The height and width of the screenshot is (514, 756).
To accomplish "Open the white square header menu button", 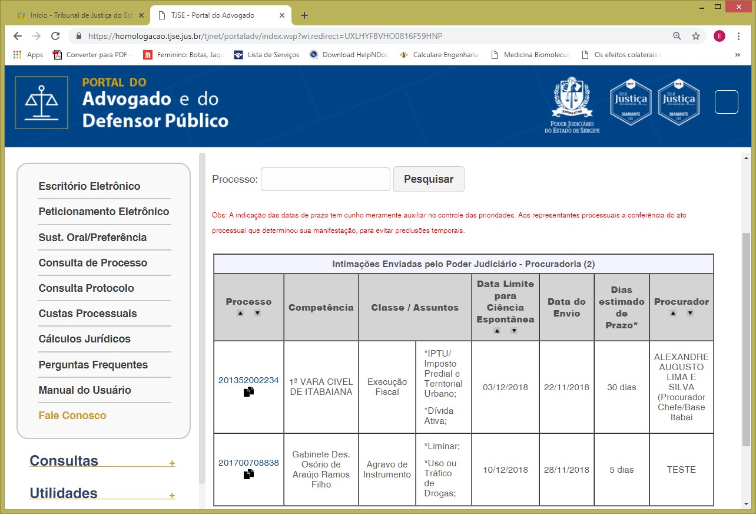I will 726,102.
